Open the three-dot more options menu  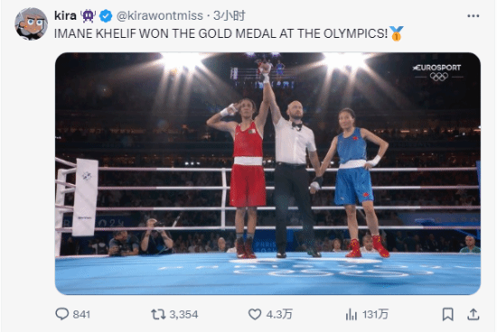[x=473, y=16]
